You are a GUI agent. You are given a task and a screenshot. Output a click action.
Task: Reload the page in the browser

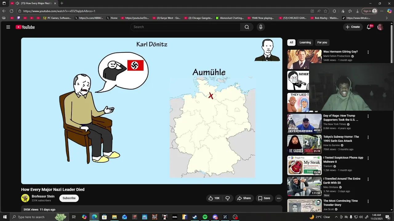[x=11, y=11]
